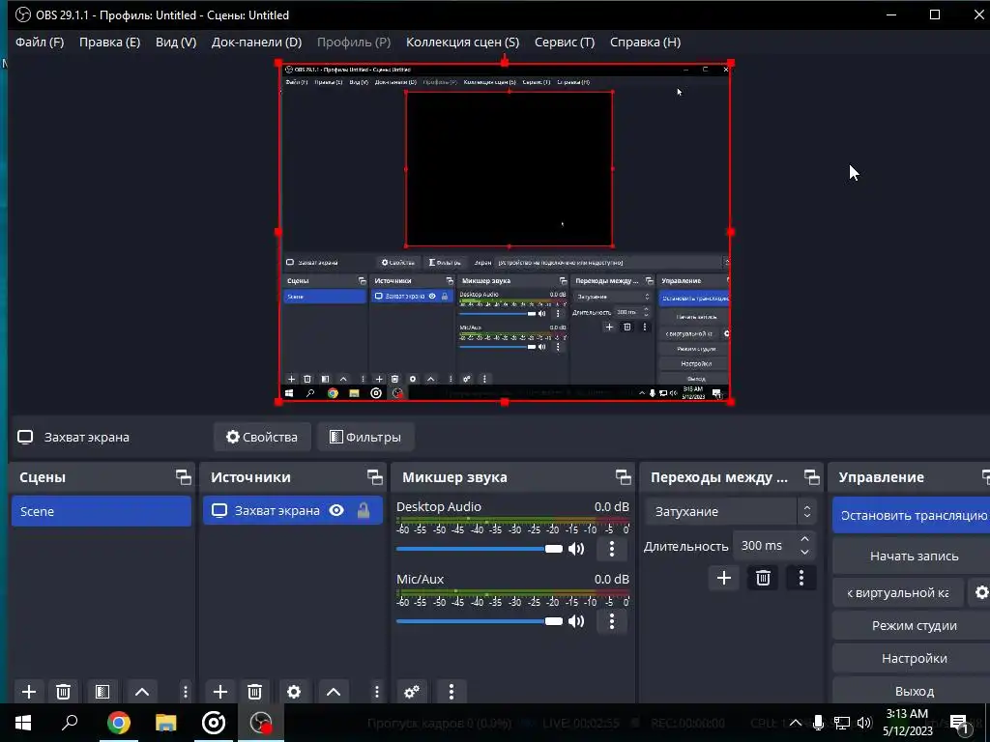Remove the selected scene trash icon
Screen dimensions: 990x742
point(63,692)
